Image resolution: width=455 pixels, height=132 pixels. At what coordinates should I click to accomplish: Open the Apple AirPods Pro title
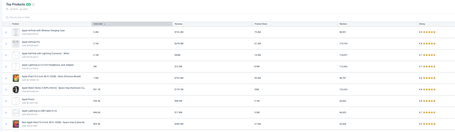coord(31,42)
